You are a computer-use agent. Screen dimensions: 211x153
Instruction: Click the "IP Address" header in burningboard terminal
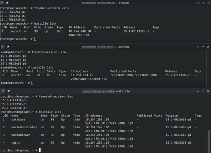(94, 116)
